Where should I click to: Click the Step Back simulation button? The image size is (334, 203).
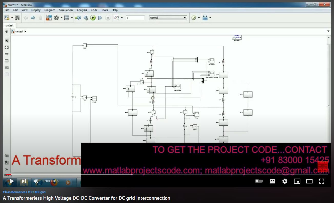86,18
